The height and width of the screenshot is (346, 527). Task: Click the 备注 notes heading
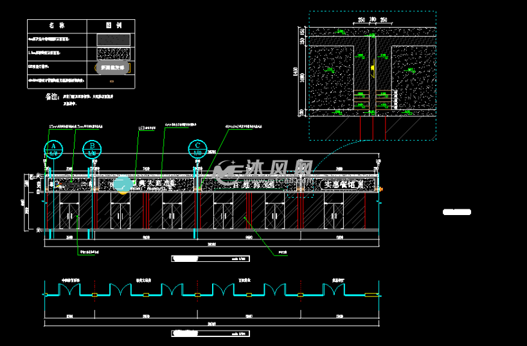pyautogui.click(x=52, y=97)
